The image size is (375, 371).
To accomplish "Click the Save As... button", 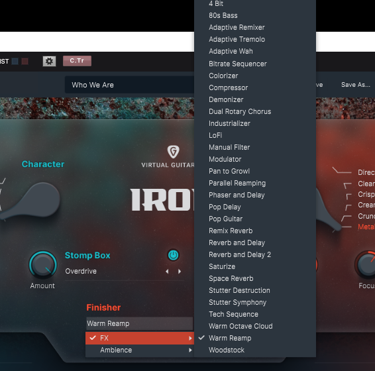I will point(356,85).
